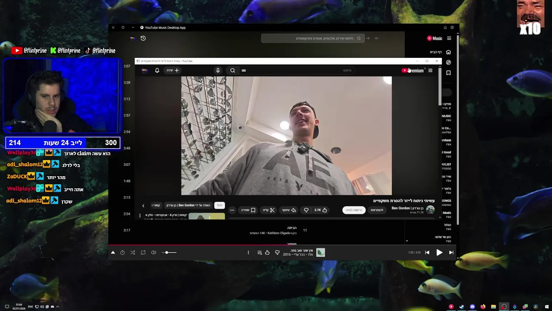Open options for the suggested video
The image size is (552, 311).
tap(140, 215)
